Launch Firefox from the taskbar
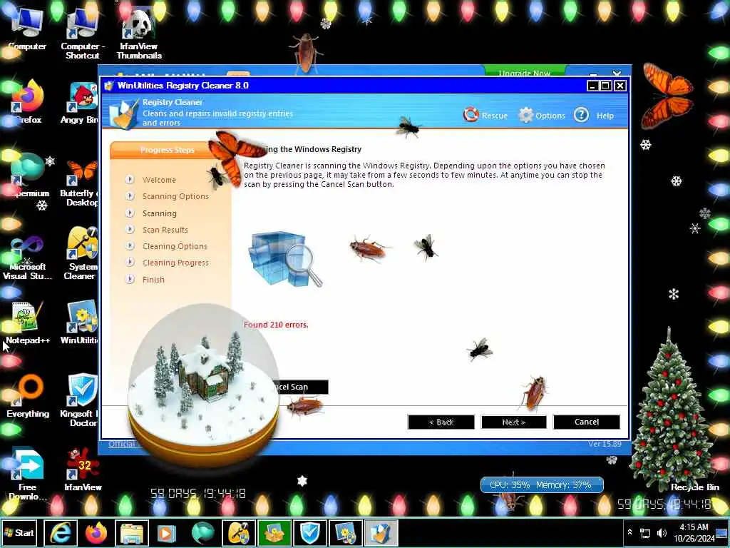 click(96, 532)
